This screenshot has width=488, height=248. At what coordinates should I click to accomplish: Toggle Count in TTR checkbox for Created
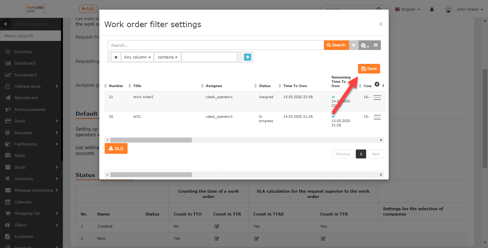216,226
